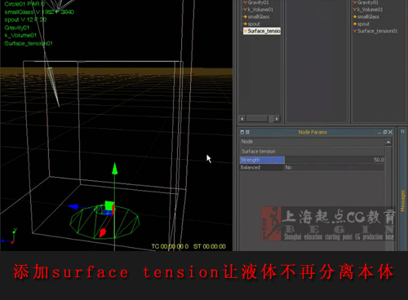Viewport: 408px width, 300px height.
Task: Click the ST 00:00:00 simulation time readout
Action: point(210,246)
